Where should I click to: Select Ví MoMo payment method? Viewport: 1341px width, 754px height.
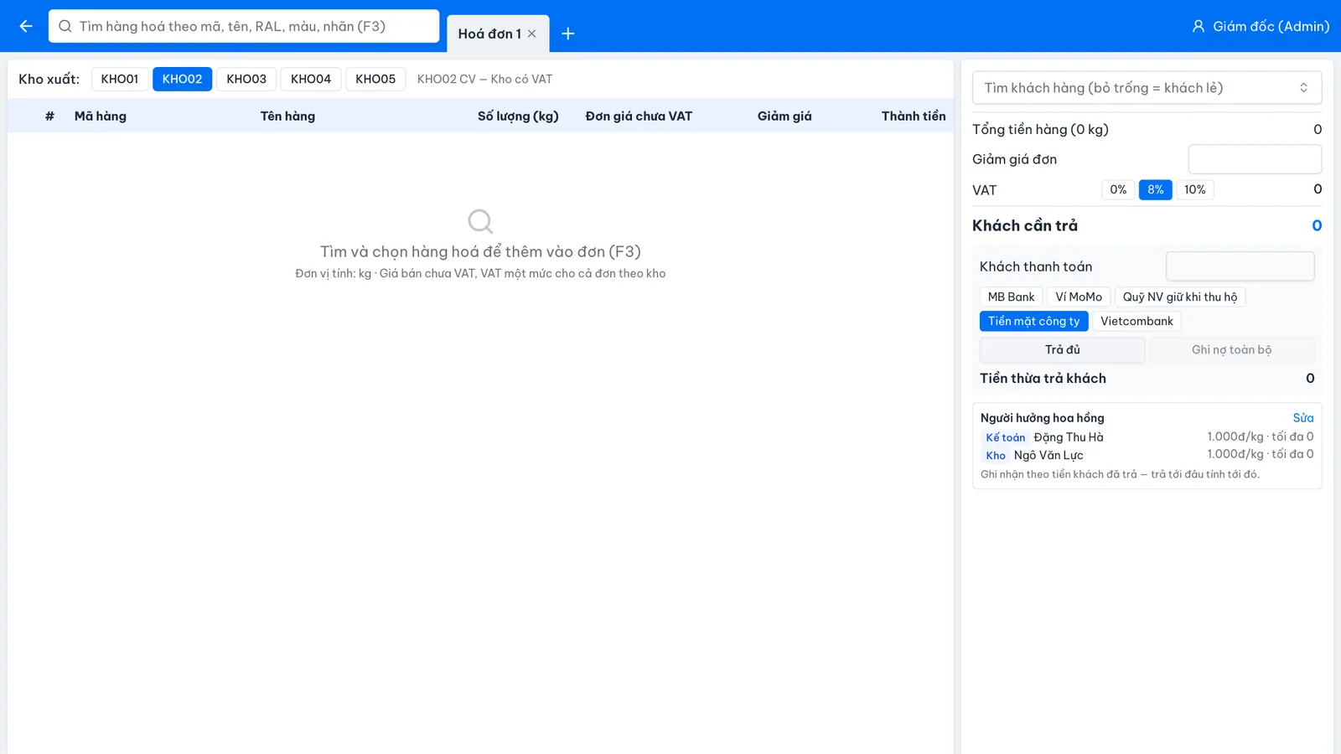point(1079,297)
